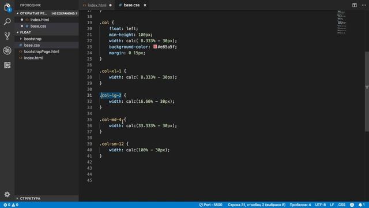Click the ПРОВОДНИК explorer title
This screenshot has height=208, width=369.
[x=31, y=5]
